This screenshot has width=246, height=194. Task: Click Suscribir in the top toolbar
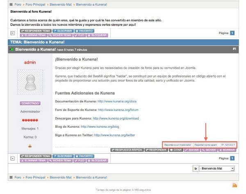[63, 31]
